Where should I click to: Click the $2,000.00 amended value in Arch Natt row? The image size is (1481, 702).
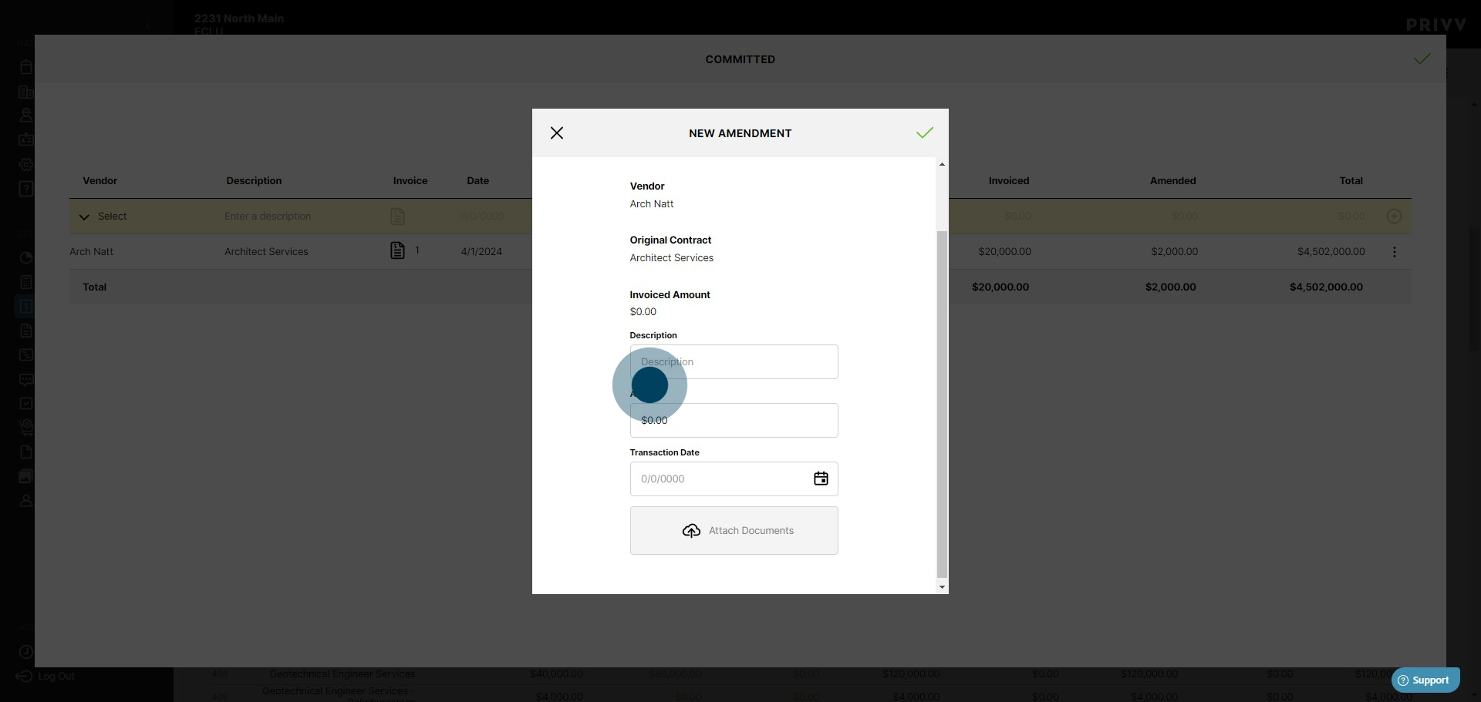(1174, 251)
